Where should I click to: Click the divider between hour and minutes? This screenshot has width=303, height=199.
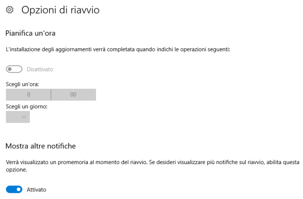pos(51,95)
